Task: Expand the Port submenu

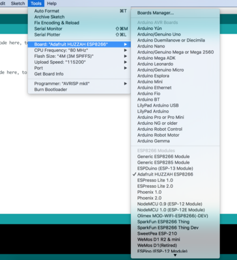Action: click(x=79, y=68)
